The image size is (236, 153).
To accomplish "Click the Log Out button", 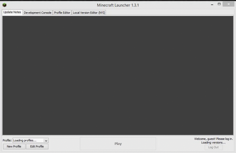I will (x=214, y=147).
